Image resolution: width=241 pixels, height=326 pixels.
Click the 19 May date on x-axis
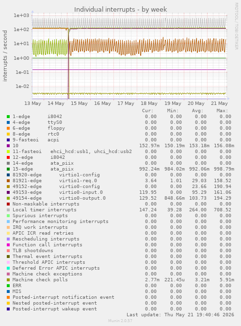tap(173, 103)
